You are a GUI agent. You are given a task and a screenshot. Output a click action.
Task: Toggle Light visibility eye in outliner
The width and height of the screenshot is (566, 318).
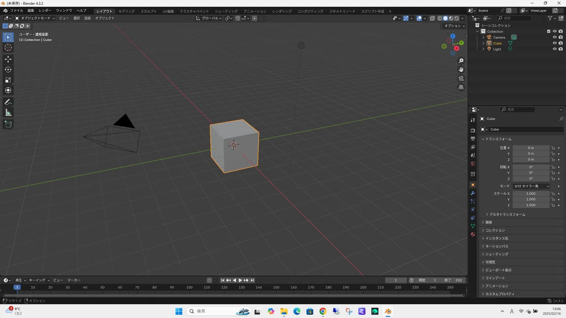point(555,49)
